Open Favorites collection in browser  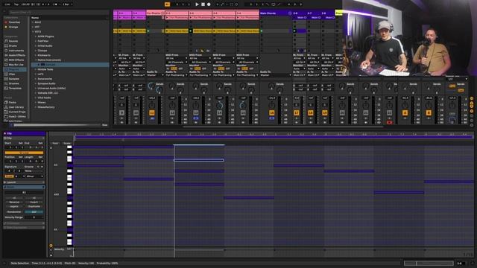click(14, 22)
